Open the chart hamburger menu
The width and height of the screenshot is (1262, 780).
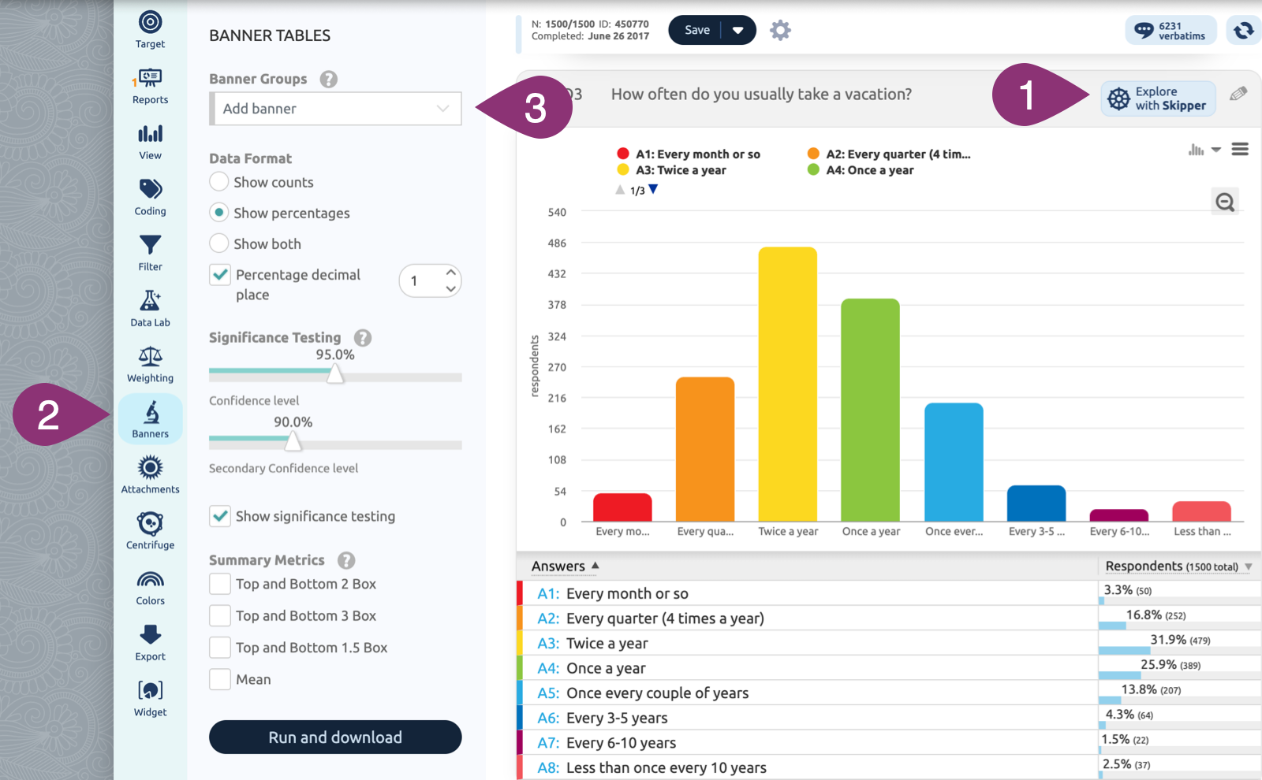[1240, 150]
